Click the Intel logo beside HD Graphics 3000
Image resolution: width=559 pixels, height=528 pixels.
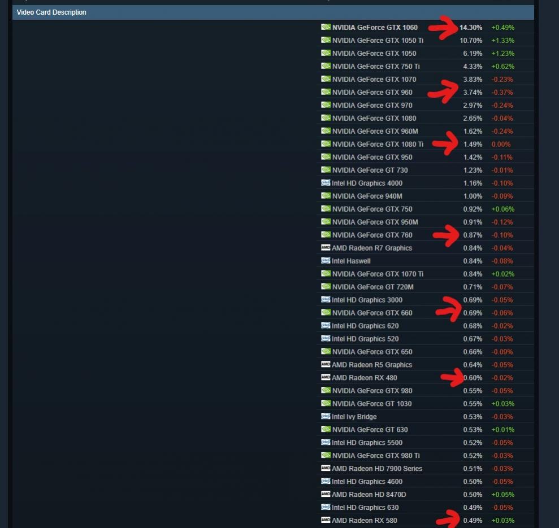tap(326, 299)
